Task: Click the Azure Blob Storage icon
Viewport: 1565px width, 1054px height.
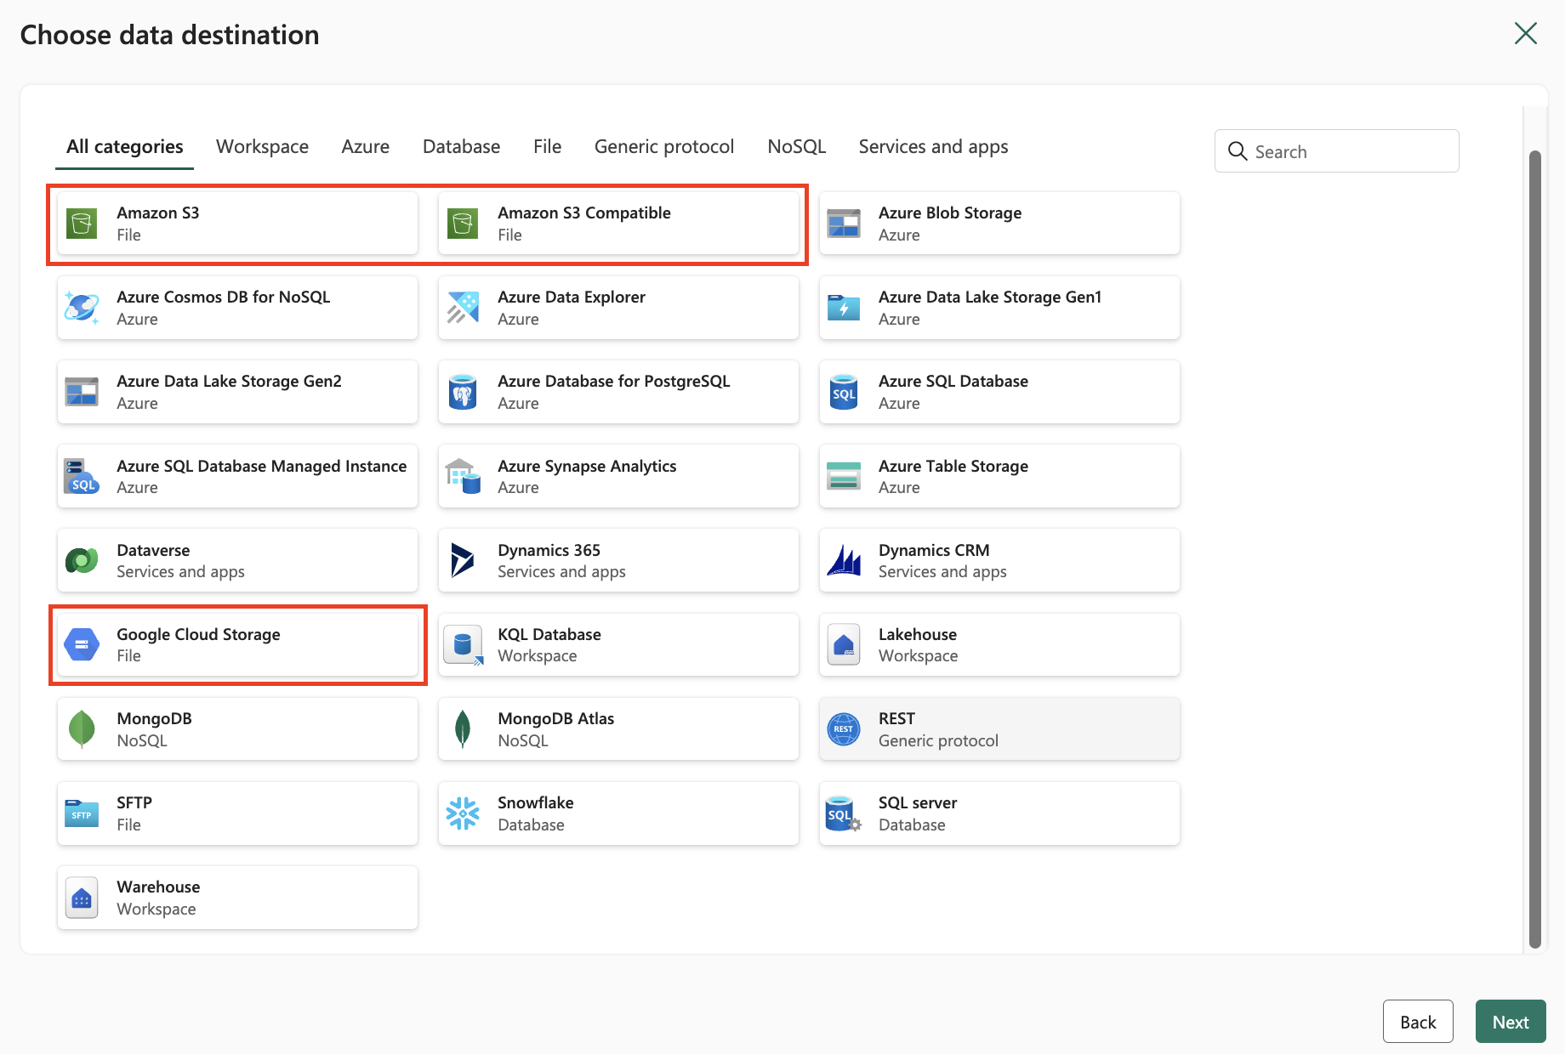Action: click(x=844, y=224)
